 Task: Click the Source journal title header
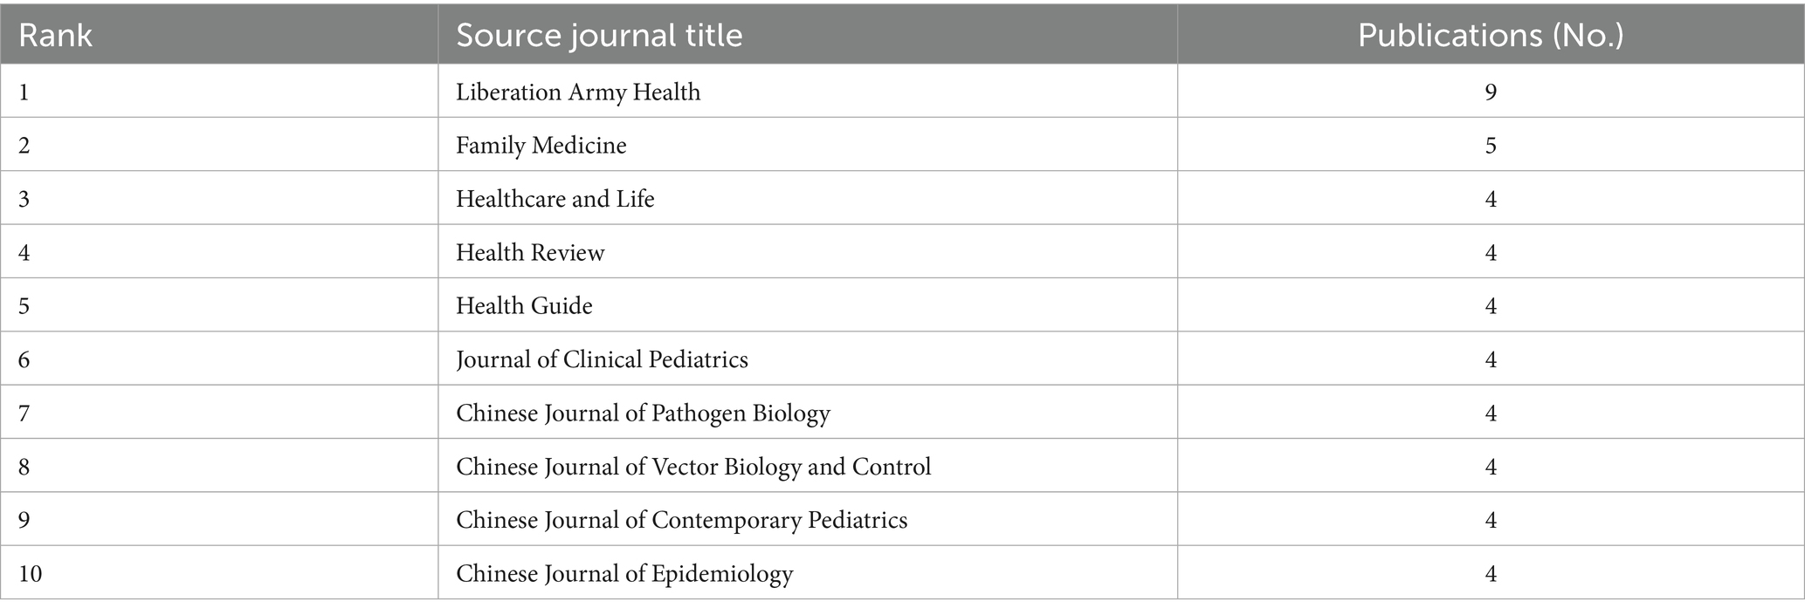coord(599,35)
